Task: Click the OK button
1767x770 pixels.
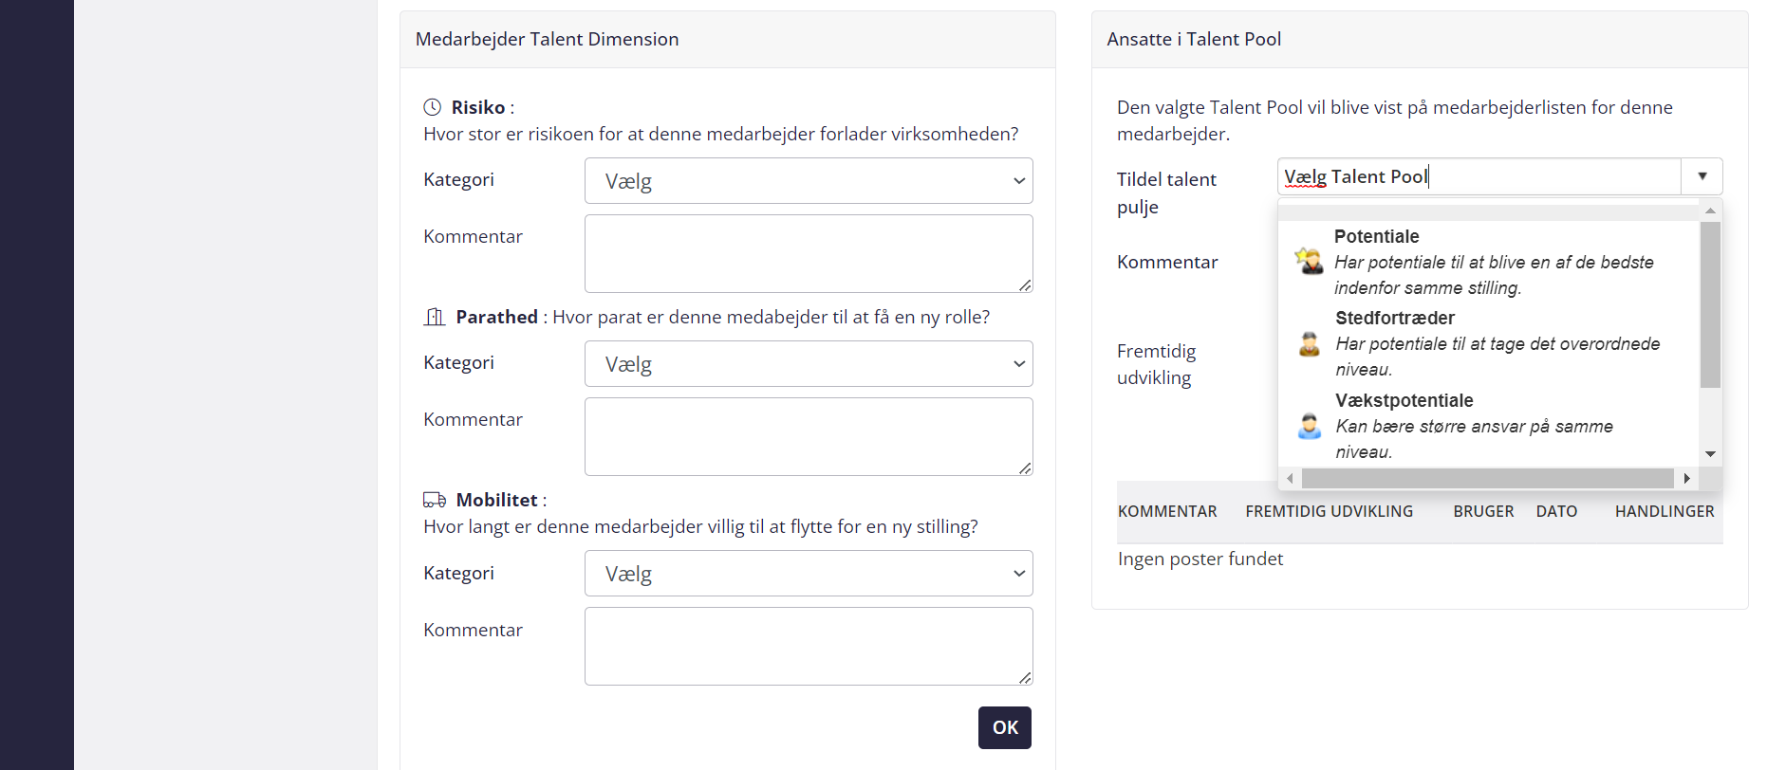Action: pyautogui.click(x=1005, y=727)
